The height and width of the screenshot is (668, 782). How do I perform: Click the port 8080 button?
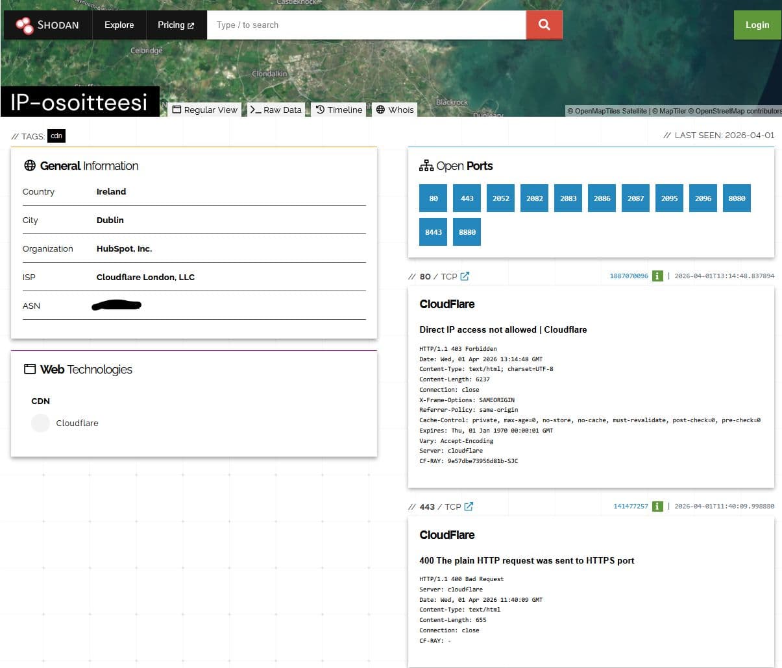point(737,198)
